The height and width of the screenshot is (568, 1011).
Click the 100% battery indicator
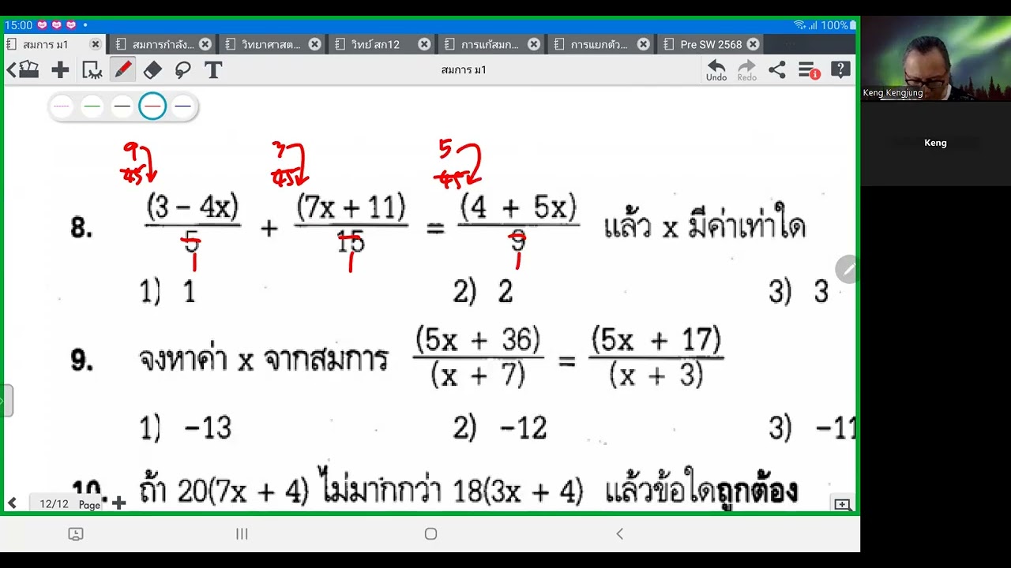click(x=838, y=25)
